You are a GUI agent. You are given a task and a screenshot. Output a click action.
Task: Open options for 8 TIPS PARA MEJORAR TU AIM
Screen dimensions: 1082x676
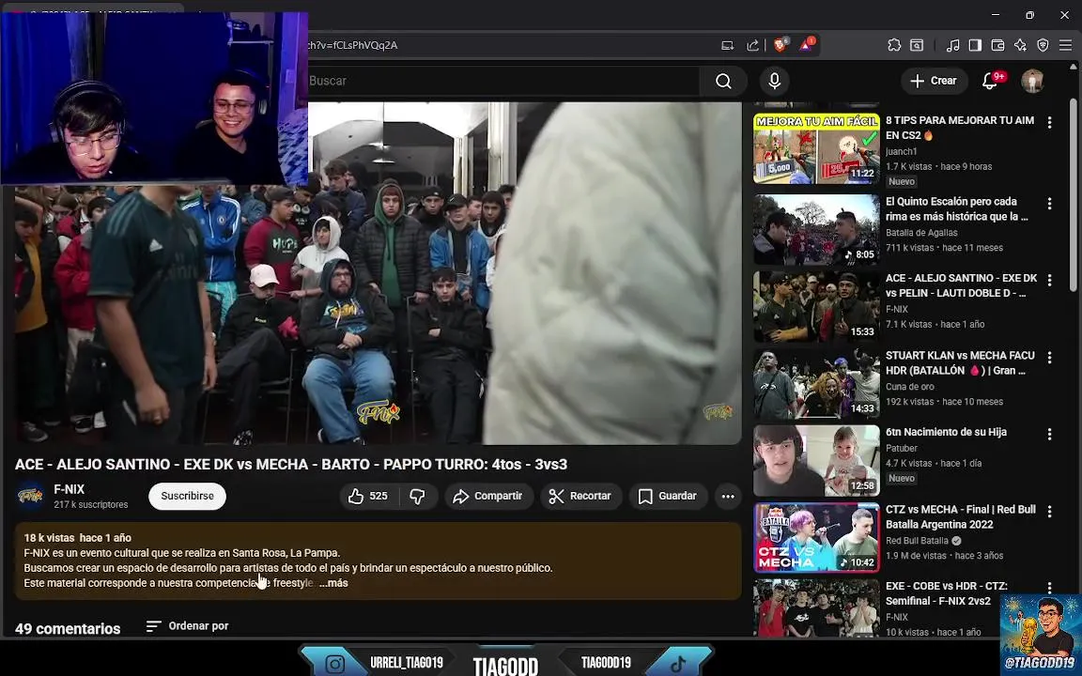[1049, 122]
